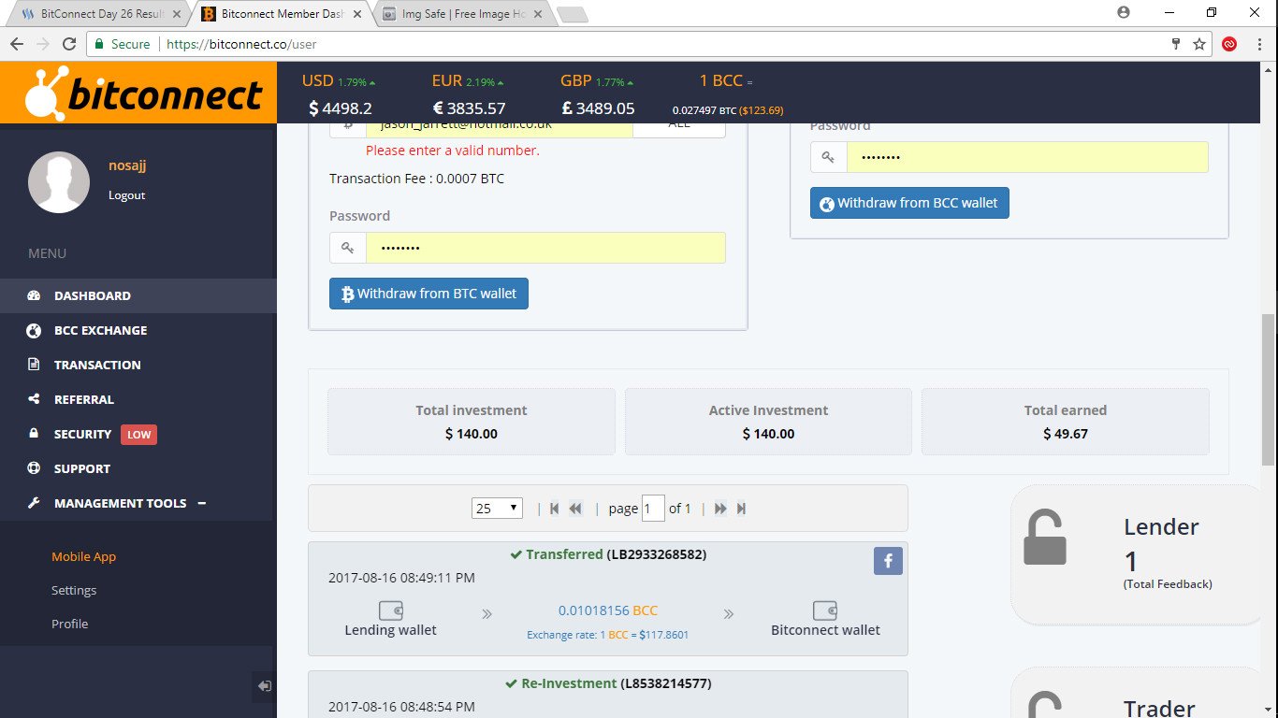The width and height of the screenshot is (1278, 718).
Task: Click the 1 BCC price ticker
Action: pyautogui.click(x=728, y=94)
